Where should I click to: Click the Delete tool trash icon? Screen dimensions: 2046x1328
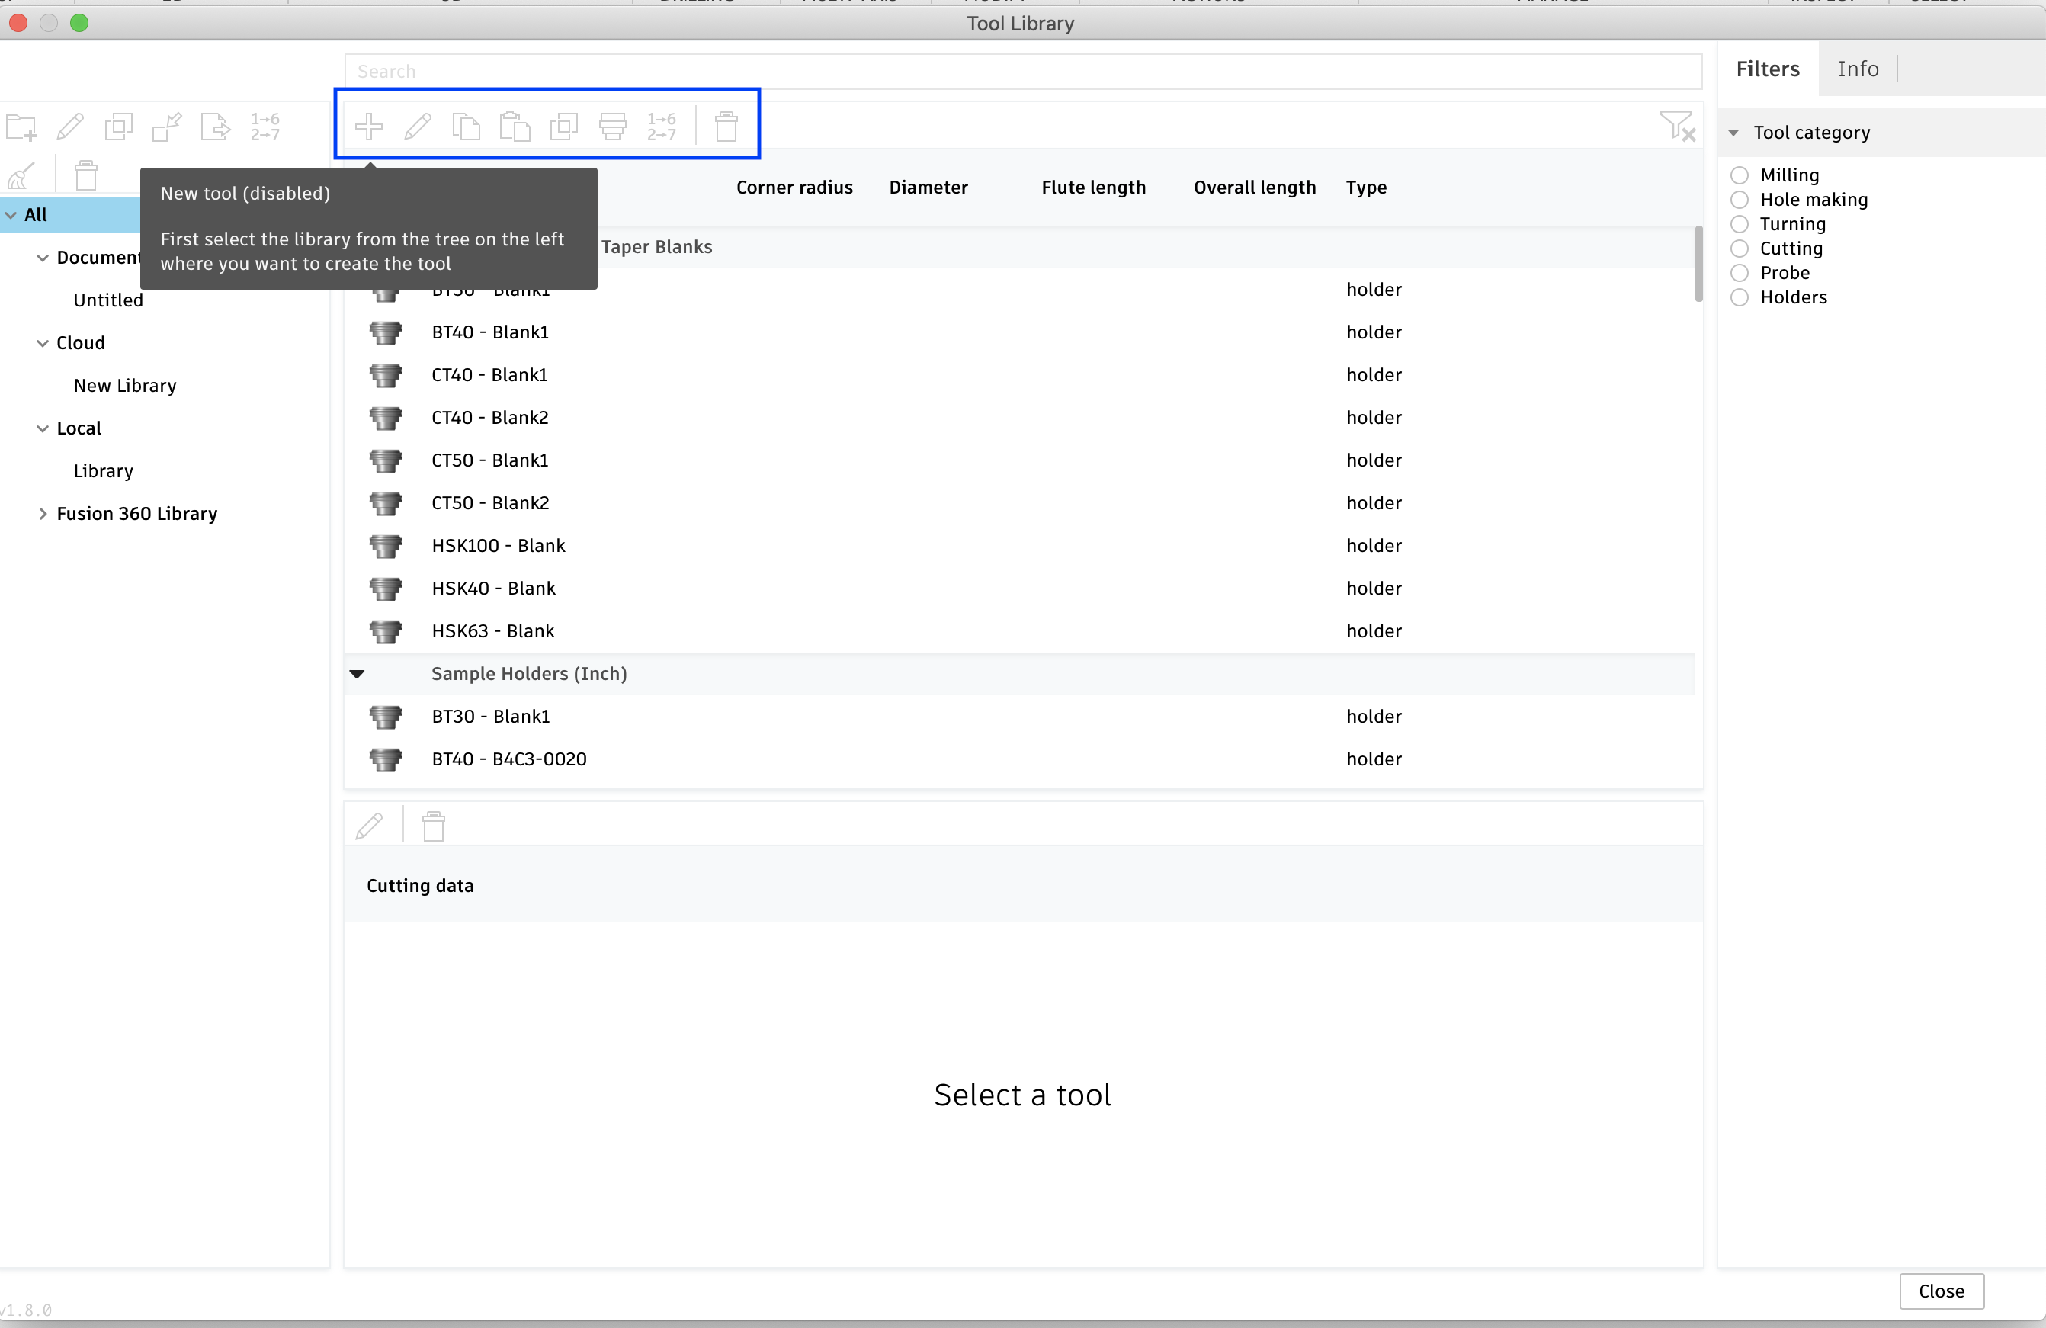point(726,127)
